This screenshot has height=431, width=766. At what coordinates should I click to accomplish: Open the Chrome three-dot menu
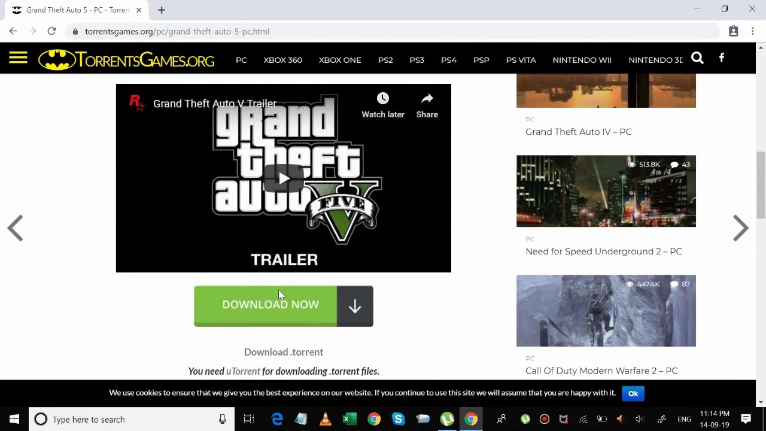pyautogui.click(x=753, y=31)
